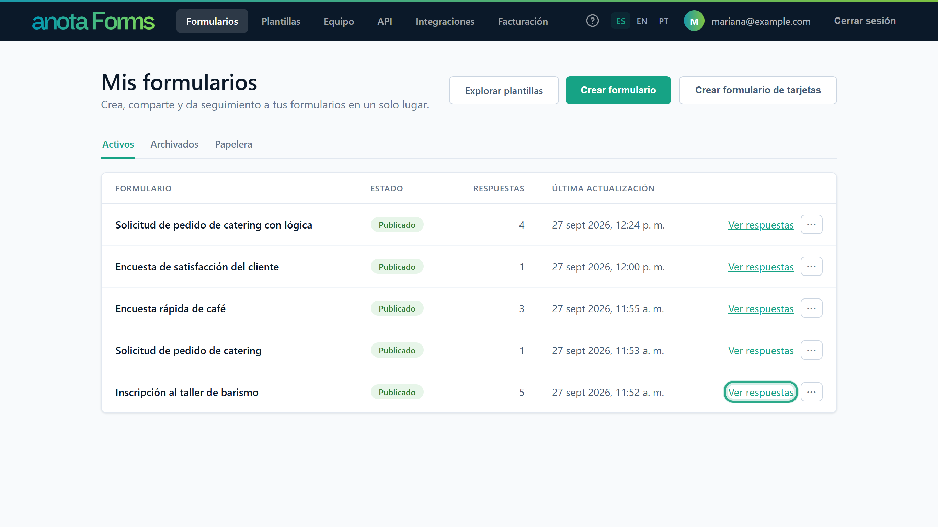Image resolution: width=938 pixels, height=527 pixels.
Task: Switch language to PT
Action: click(663, 21)
